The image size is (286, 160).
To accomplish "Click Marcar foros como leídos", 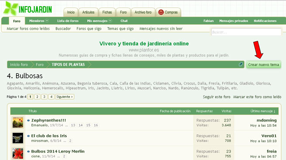I will pyautogui.click(x=28, y=28).
